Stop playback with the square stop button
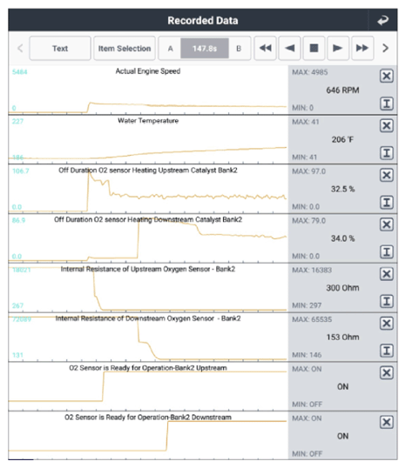The height and width of the screenshot is (468, 406). [314, 48]
